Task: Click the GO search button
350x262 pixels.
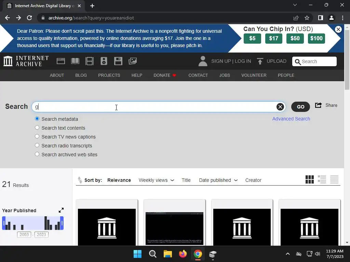Action: [x=300, y=107]
